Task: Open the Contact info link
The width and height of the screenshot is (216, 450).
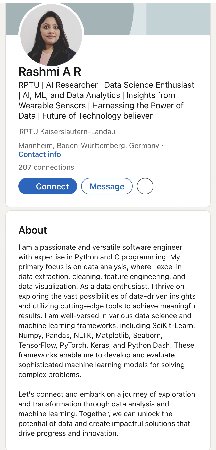Action: [40, 154]
